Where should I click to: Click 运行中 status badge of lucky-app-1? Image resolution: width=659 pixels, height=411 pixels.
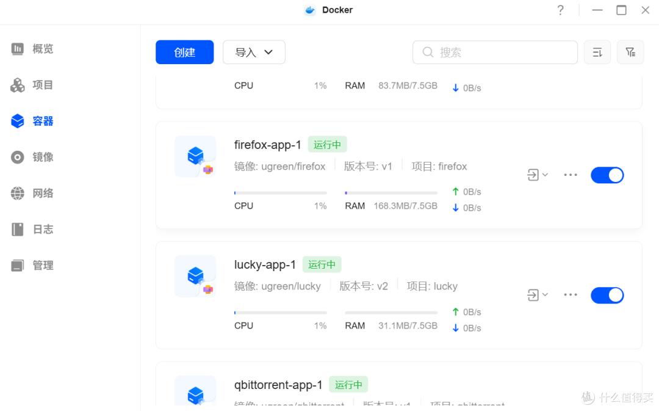coord(322,264)
